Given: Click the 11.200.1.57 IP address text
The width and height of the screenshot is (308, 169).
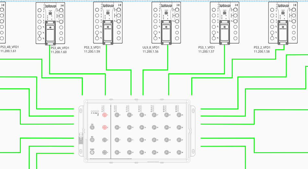Looking at the screenshot, I should coord(206,52).
